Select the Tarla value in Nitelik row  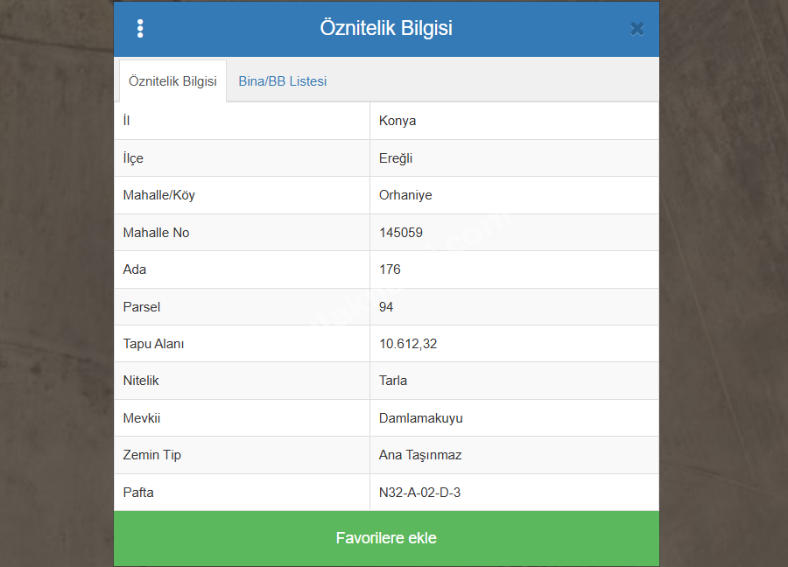[x=393, y=381]
